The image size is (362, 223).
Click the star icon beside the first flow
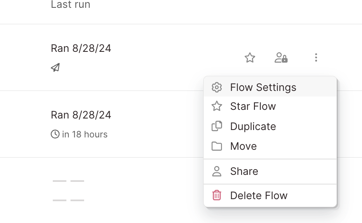pyautogui.click(x=250, y=58)
